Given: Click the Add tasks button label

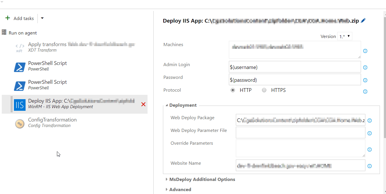Looking at the screenshot, I should coord(24,18).
